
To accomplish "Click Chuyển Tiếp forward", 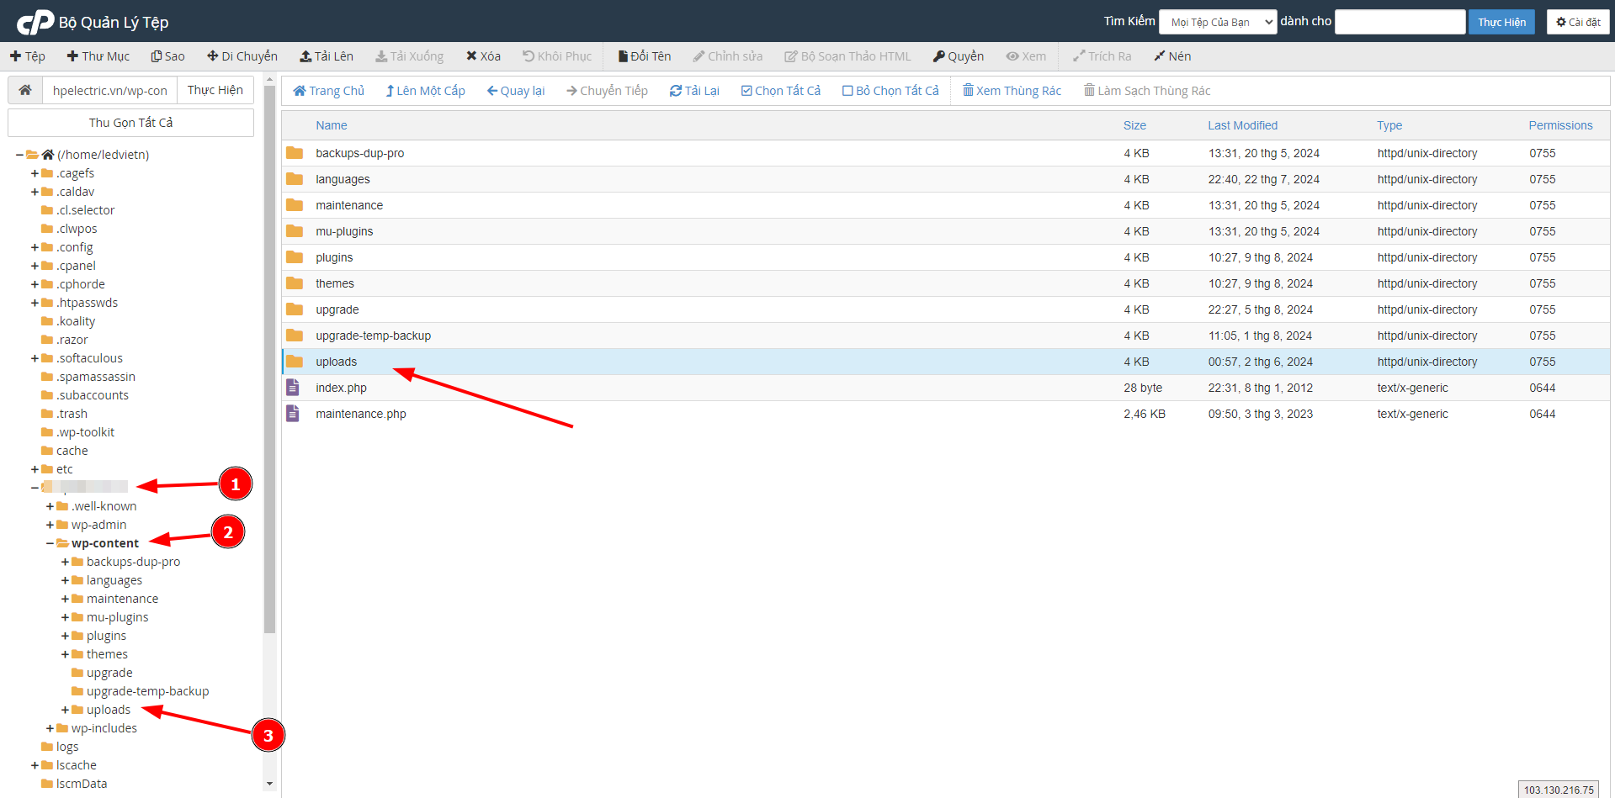I will (608, 91).
